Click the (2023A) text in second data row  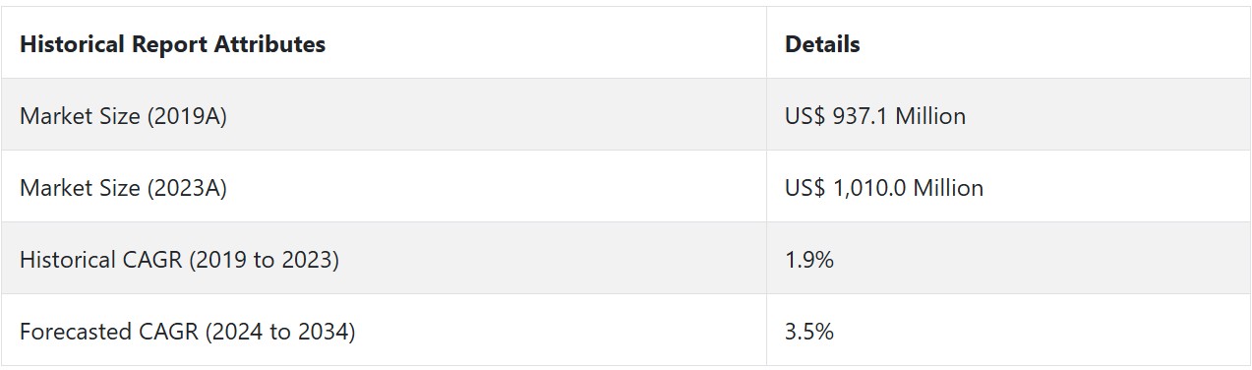(x=187, y=188)
